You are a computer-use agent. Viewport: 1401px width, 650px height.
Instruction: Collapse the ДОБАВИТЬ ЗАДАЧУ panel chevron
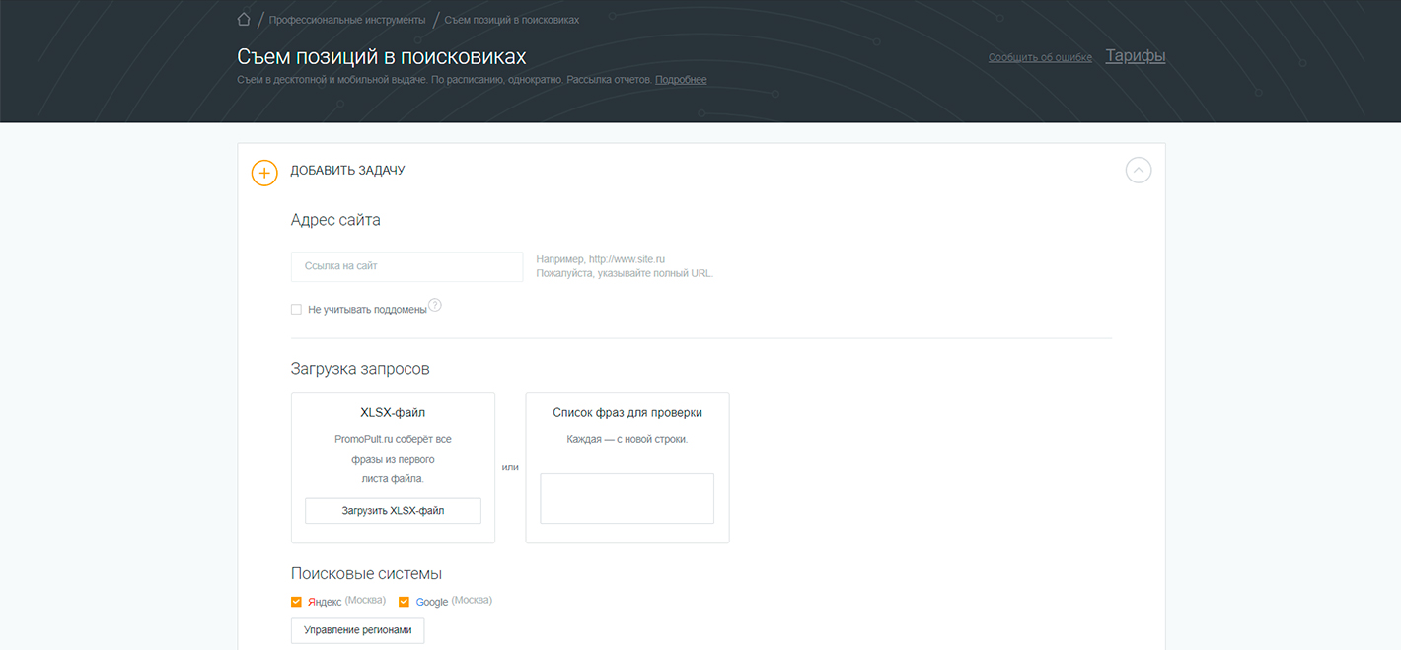pos(1139,171)
